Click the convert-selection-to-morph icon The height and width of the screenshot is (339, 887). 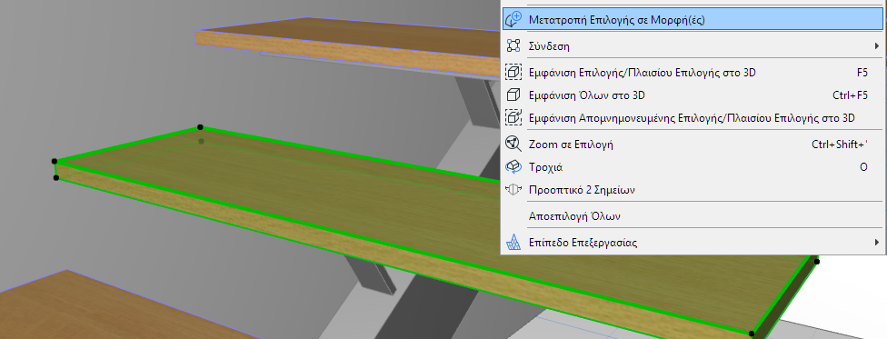[x=513, y=19]
